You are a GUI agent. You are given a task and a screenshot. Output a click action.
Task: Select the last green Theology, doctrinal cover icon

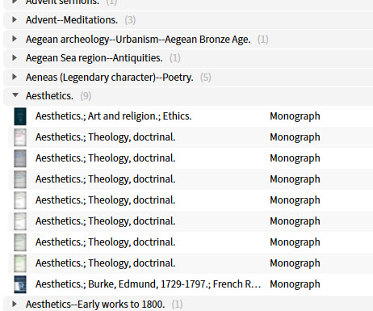pos(20,263)
